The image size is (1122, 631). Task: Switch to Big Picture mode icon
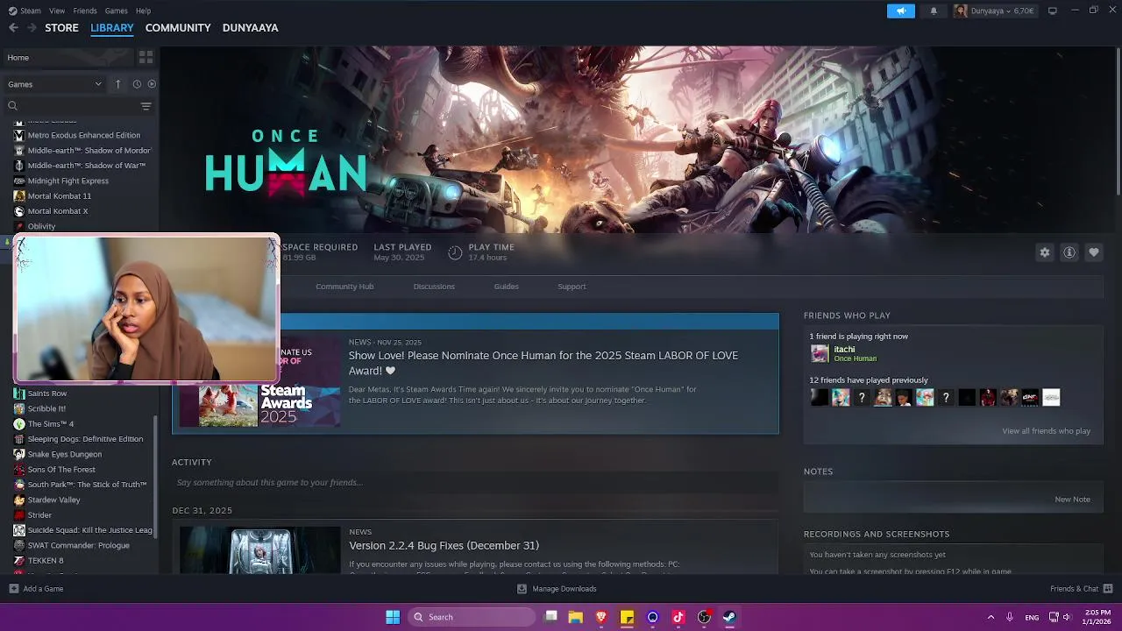[1052, 11]
